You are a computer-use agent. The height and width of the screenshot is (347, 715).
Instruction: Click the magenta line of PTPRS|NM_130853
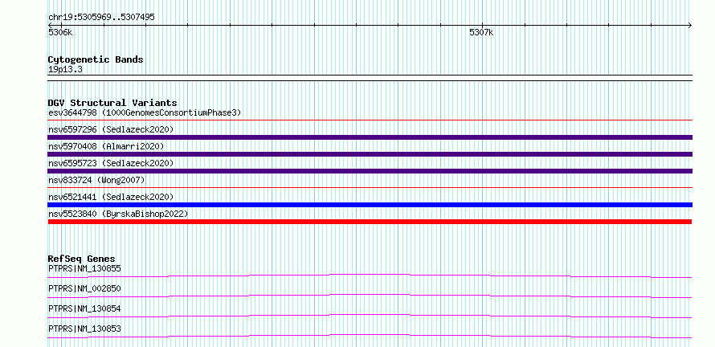coord(370,335)
